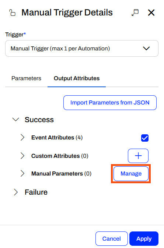Click the Success section heading
This screenshot has height=248, width=164.
click(x=39, y=120)
